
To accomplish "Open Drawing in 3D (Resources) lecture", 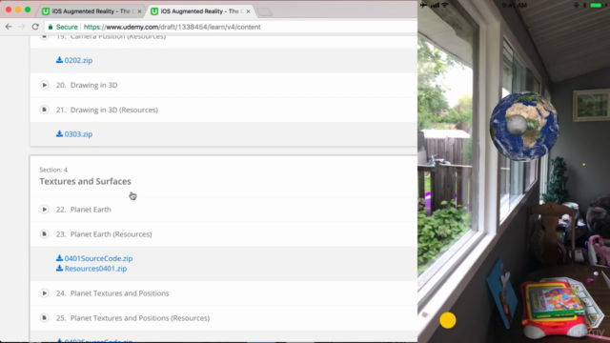I will point(114,111).
